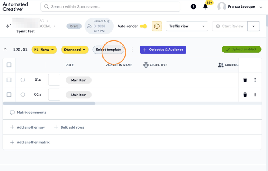
Task: Select the radio button for row 01.a
Action: click(x=23, y=80)
